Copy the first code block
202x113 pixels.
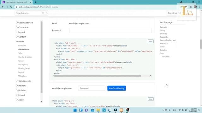151,41
